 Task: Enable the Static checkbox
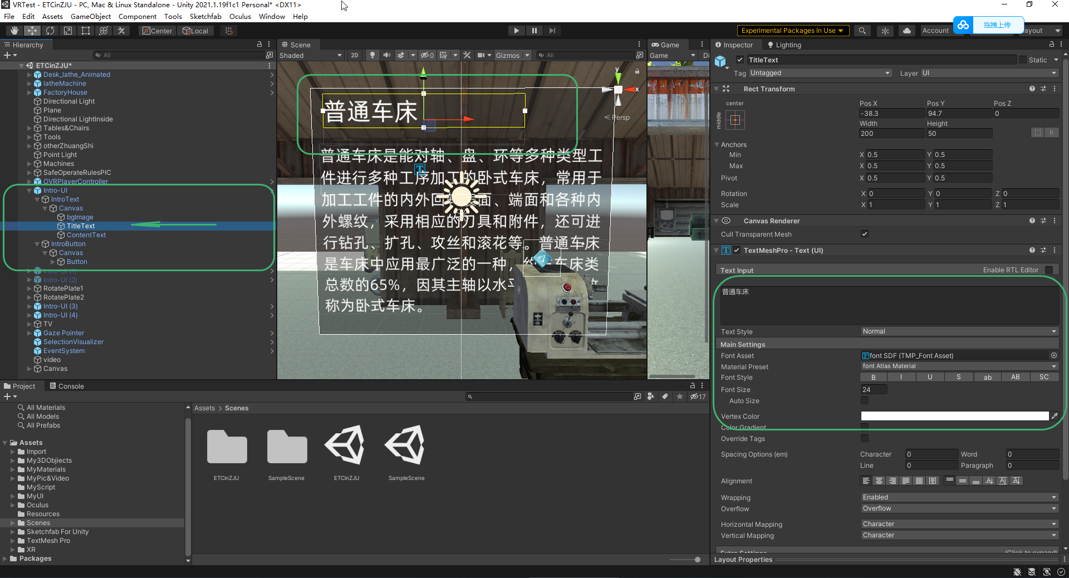pos(1023,60)
